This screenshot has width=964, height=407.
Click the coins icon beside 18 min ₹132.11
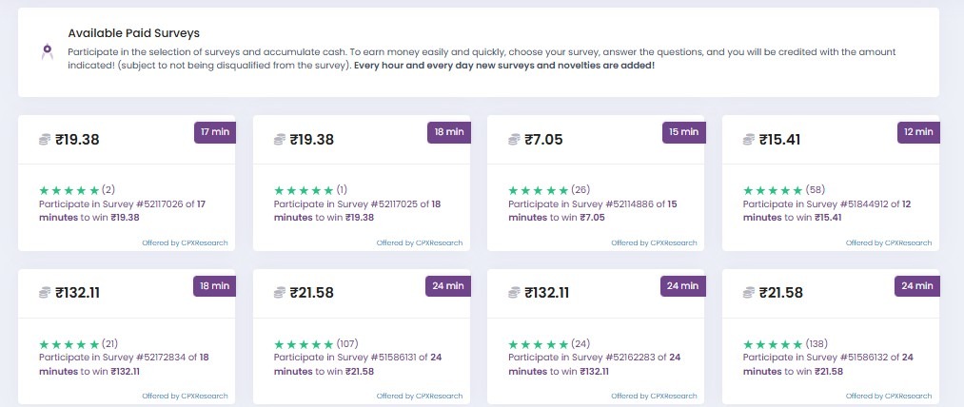pyautogui.click(x=45, y=293)
